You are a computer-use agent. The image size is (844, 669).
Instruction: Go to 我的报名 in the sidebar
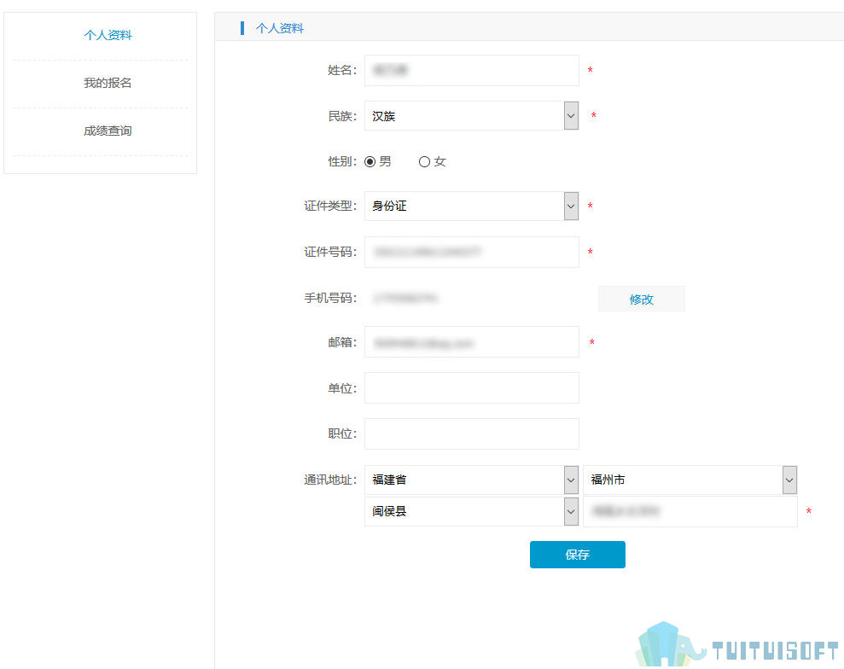108,83
